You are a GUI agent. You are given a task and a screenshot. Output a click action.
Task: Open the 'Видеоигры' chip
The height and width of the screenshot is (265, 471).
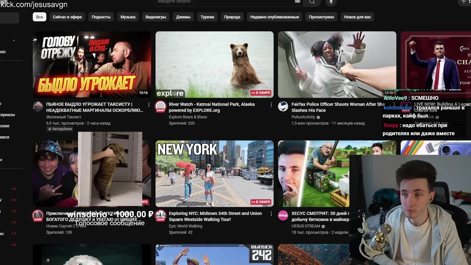click(x=156, y=17)
